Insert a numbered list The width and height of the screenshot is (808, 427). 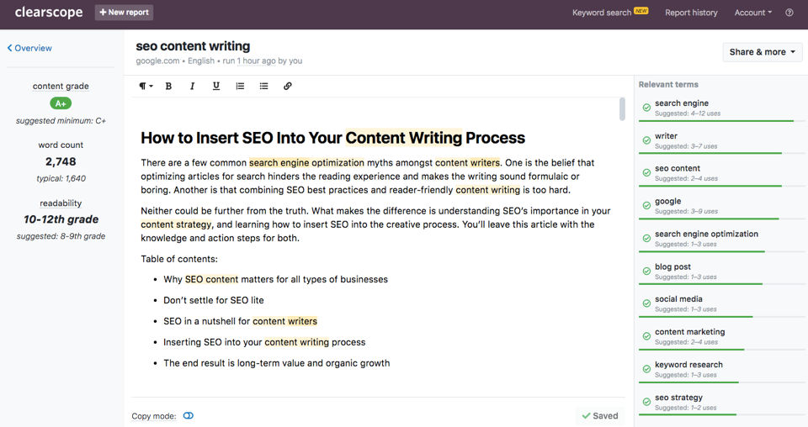click(x=240, y=86)
